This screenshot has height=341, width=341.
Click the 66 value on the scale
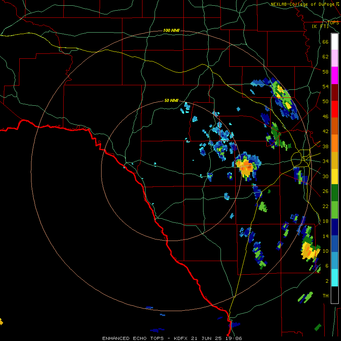(x=325, y=42)
